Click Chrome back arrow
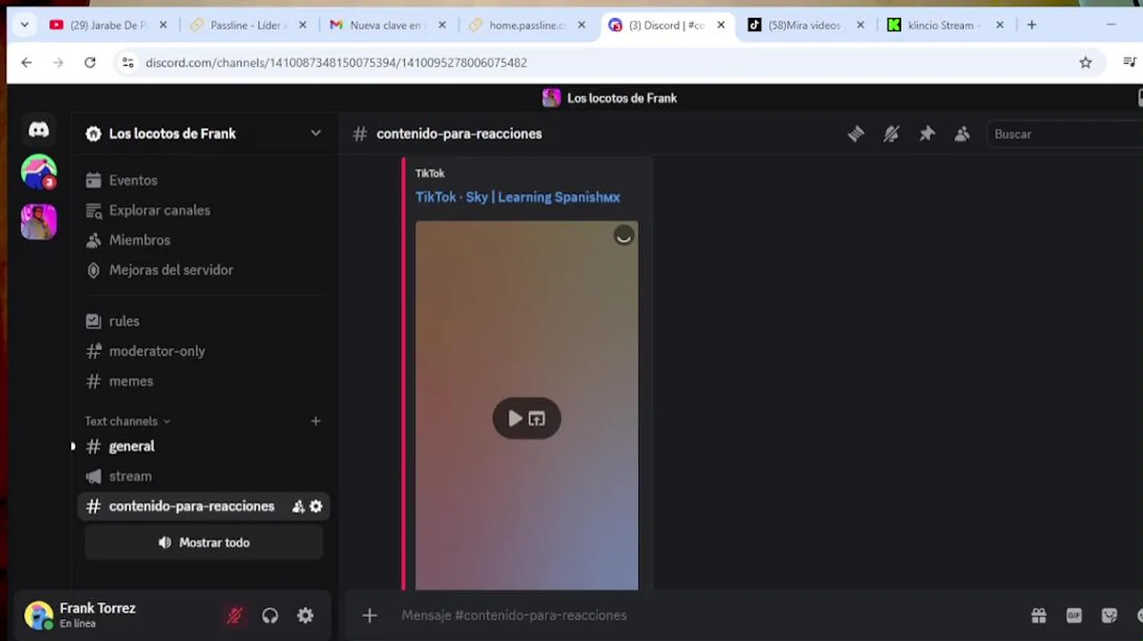 pos(27,62)
